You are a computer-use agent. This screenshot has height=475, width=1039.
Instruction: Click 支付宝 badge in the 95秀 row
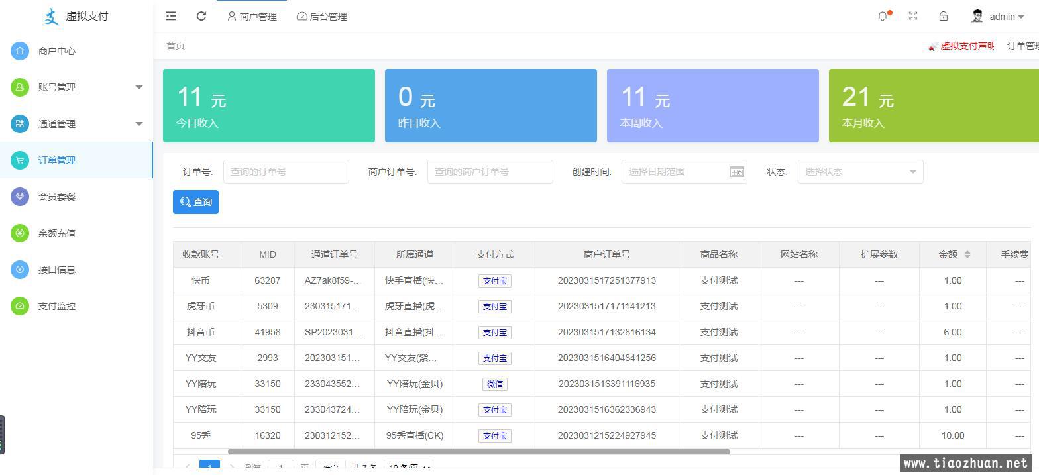(x=495, y=436)
